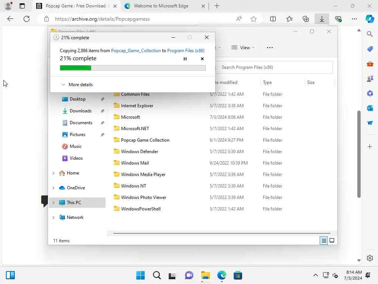Switch to details view layout icon
Screen dimensions: 378x284
(x=324, y=240)
